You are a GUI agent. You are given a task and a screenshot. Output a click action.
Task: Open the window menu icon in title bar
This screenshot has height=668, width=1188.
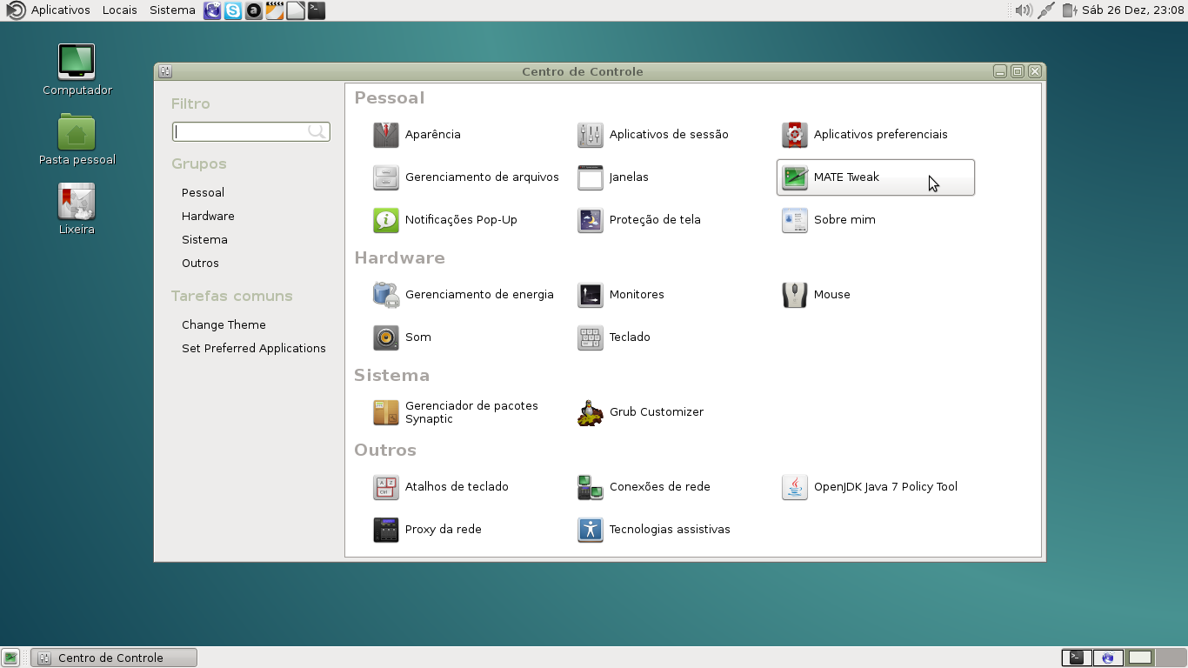tap(164, 71)
